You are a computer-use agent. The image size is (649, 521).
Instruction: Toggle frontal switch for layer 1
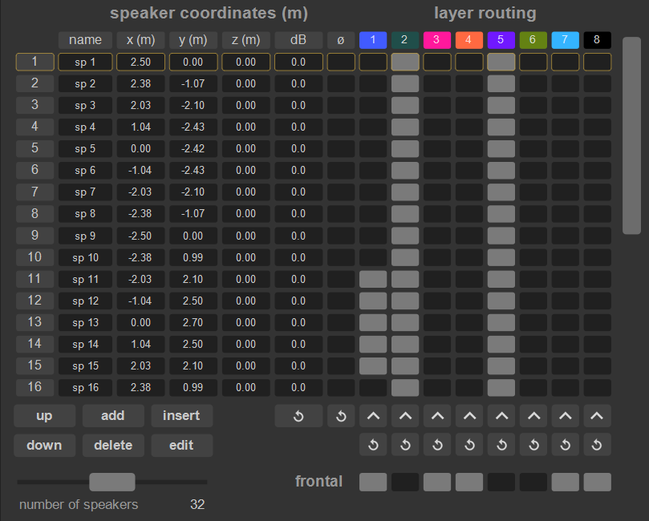(x=373, y=483)
